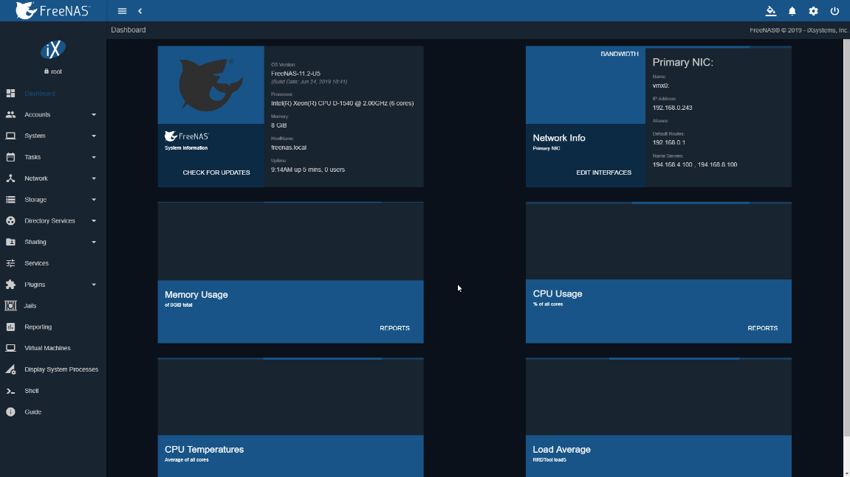Click the Services sliders icon
Viewport: 850px width, 477px height.
[10, 263]
